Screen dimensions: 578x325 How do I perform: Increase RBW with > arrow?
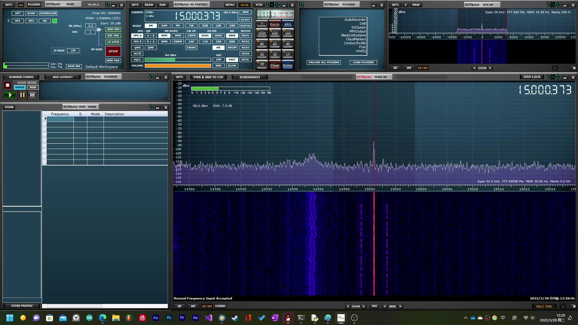point(400,306)
